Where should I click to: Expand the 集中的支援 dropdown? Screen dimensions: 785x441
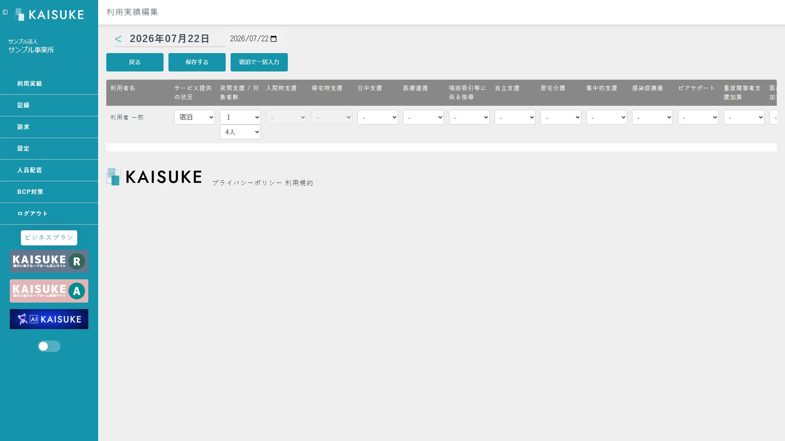[607, 117]
